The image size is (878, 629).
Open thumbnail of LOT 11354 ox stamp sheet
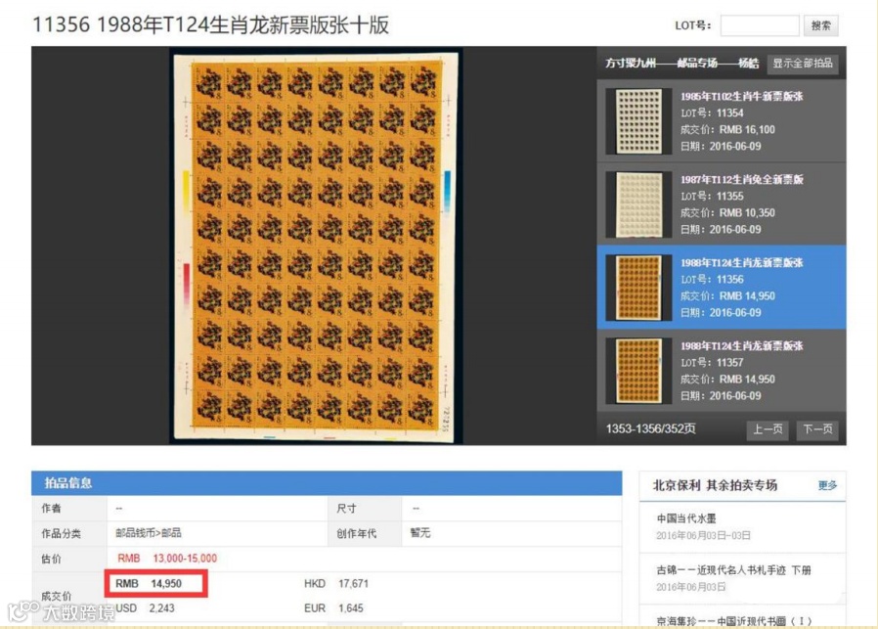coord(638,121)
